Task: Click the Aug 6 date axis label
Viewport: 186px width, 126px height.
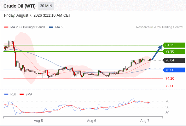Action: pyautogui.click(x=91, y=121)
